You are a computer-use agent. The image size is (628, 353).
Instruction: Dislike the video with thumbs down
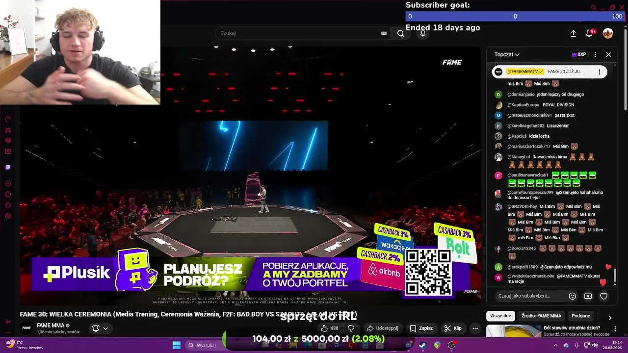(351, 328)
